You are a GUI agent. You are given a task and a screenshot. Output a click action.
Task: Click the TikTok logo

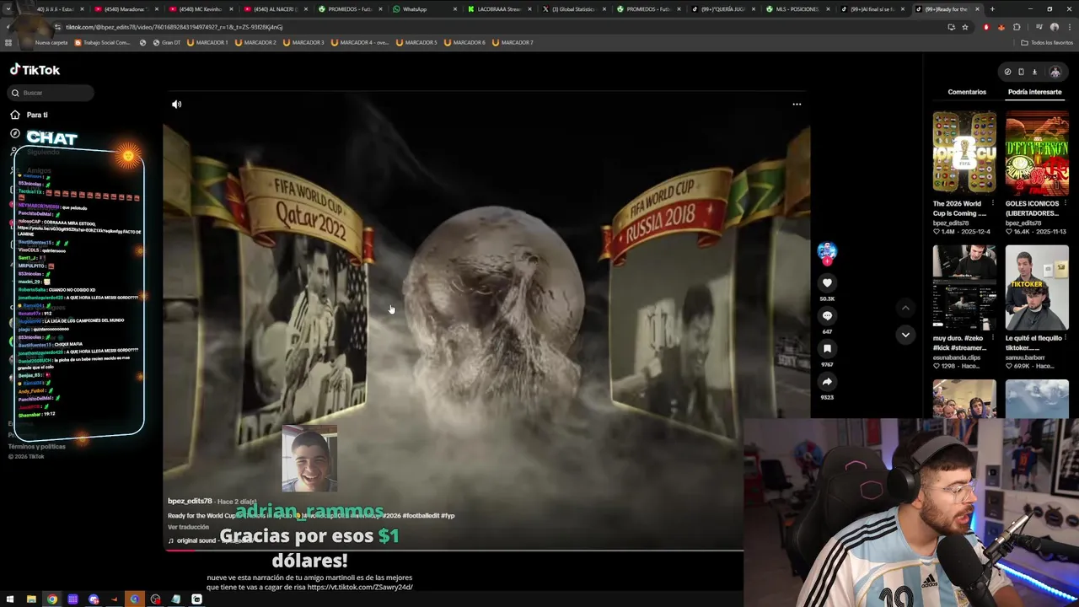coord(35,70)
